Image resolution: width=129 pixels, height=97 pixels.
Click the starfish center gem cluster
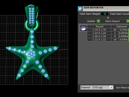pos(31,54)
